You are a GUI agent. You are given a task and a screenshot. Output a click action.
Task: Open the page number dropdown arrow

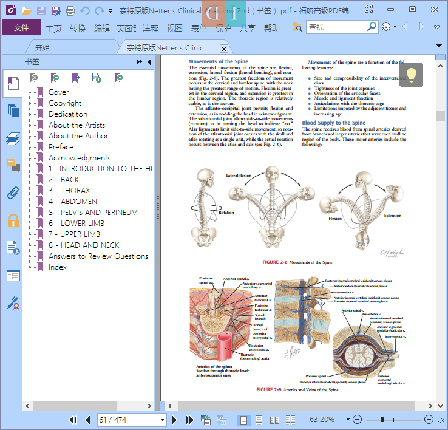[x=162, y=420]
